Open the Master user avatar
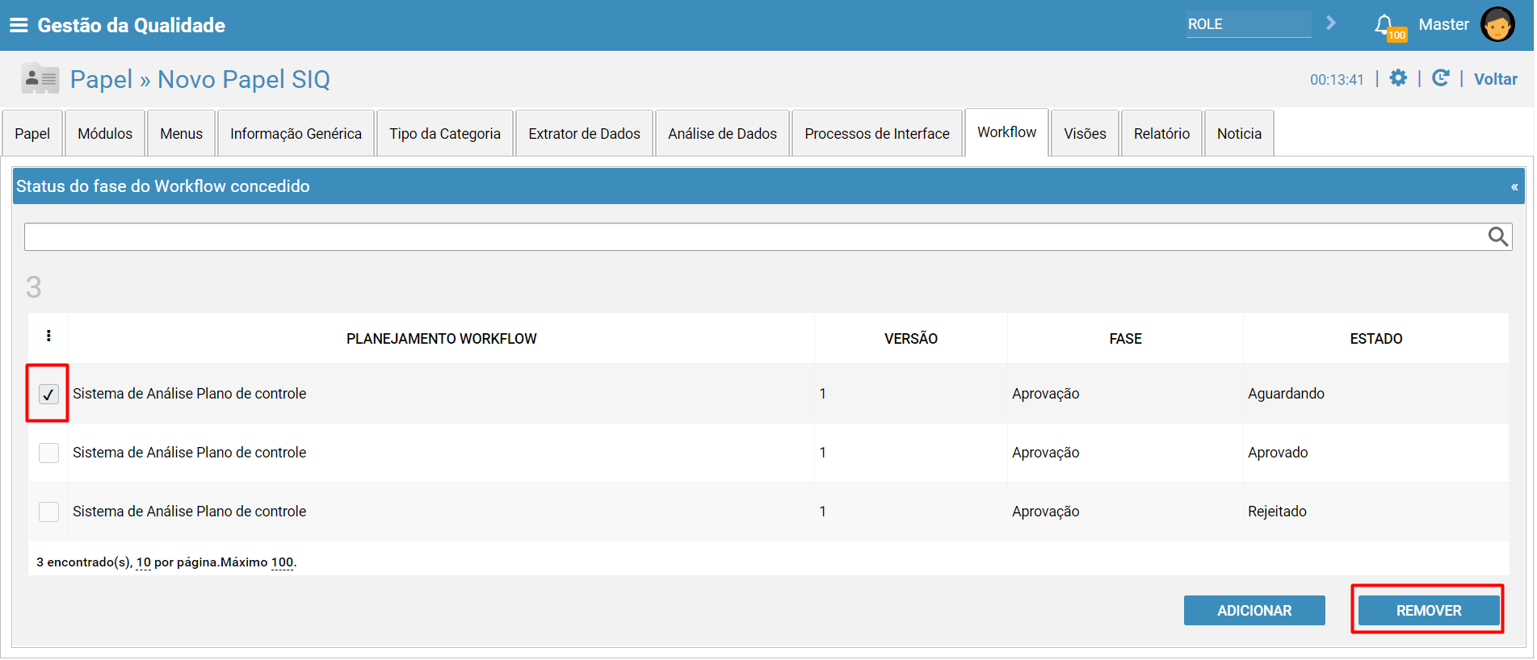Viewport: 1537px width, 660px height. pyautogui.click(x=1497, y=24)
